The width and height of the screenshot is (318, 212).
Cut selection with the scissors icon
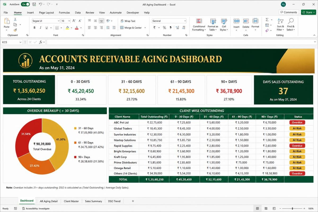click(15, 19)
